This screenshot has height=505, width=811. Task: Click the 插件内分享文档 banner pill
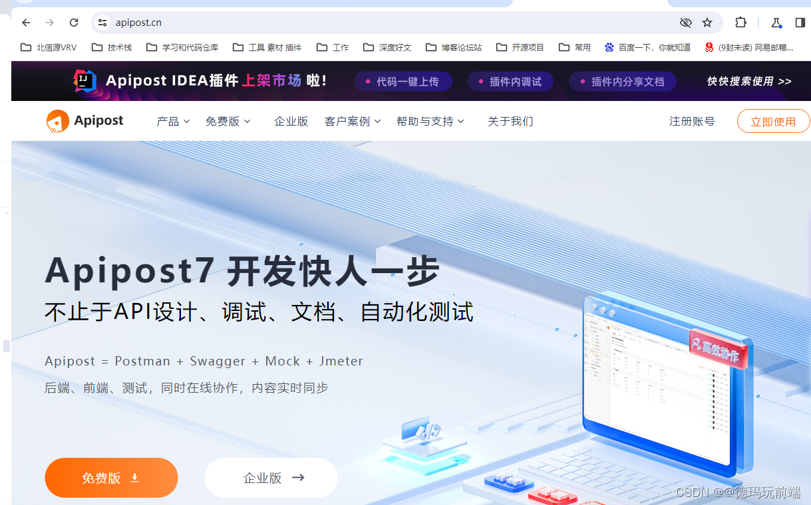[622, 82]
